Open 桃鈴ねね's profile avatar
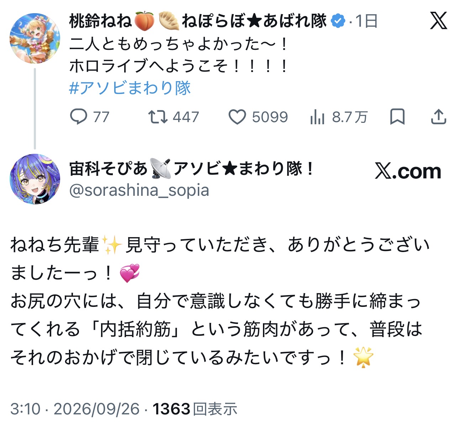459x424 pixels. click(35, 38)
